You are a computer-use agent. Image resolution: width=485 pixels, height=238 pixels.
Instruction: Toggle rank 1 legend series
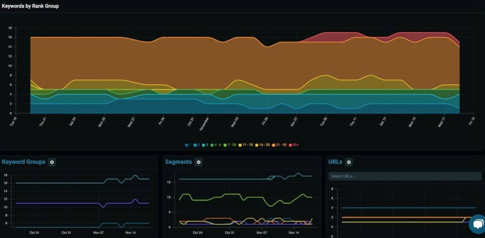[189, 145]
